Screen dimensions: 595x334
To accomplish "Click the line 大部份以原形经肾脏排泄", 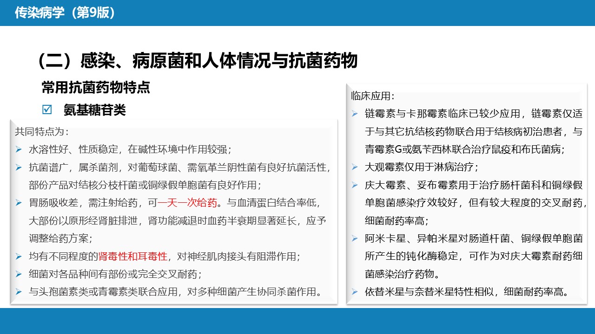I will click(178, 221).
